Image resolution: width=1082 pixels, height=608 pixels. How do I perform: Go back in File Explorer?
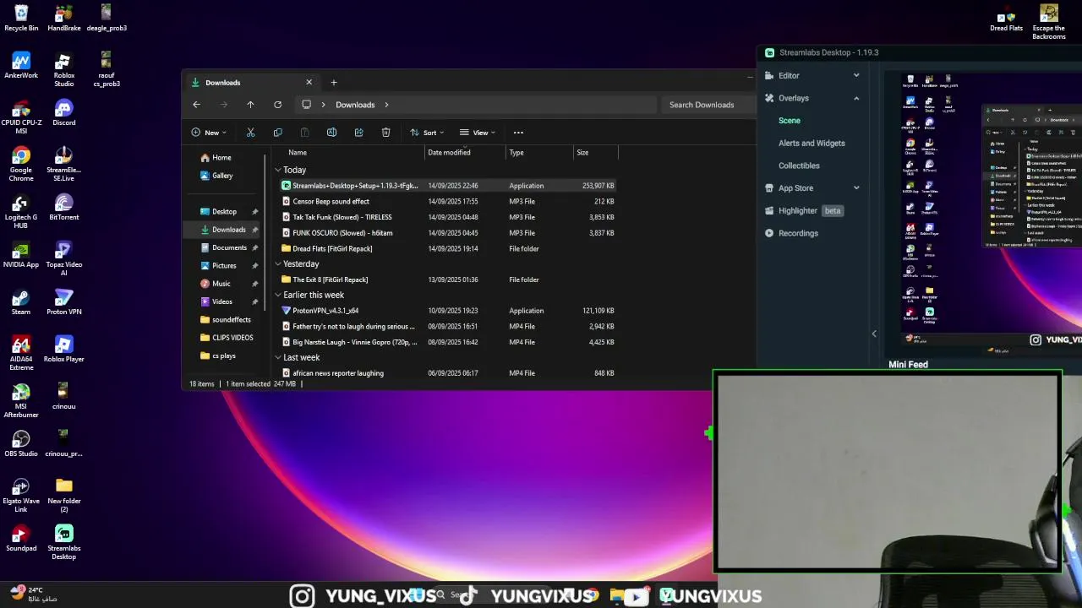pyautogui.click(x=196, y=105)
